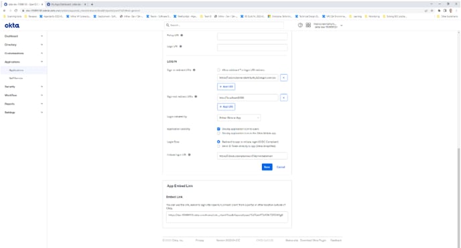This screenshot has height=248, width=461.
Task: Open Download Okta Plugin footer link
Action: point(313,240)
